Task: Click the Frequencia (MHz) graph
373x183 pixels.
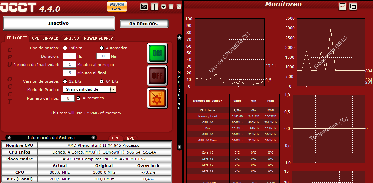Action: coord(331,53)
